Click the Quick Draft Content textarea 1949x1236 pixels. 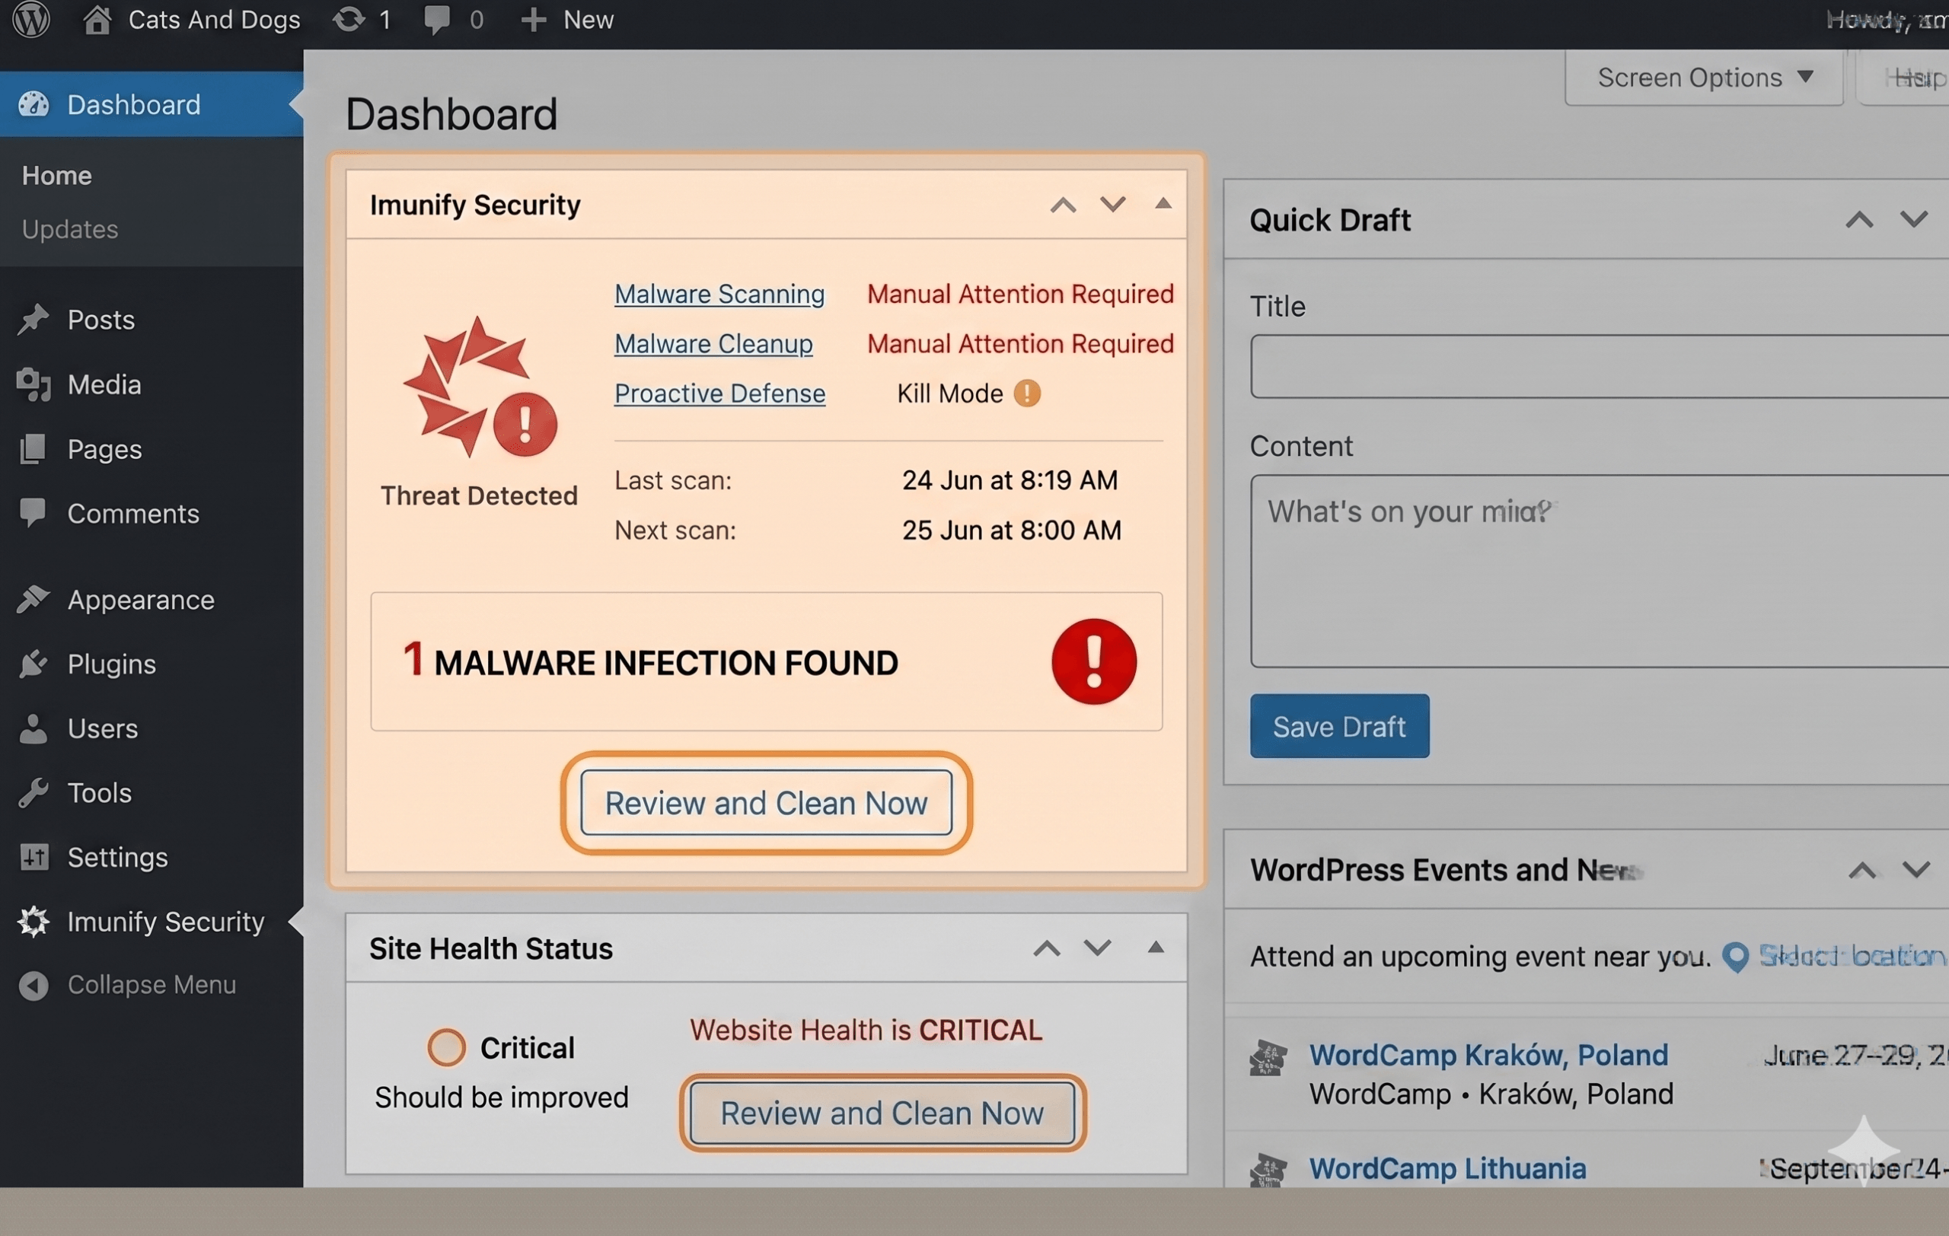click(1600, 571)
